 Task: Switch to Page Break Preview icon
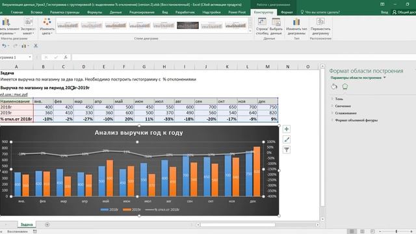[x=372, y=231]
